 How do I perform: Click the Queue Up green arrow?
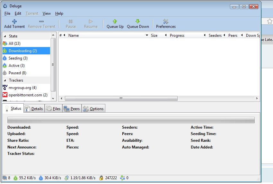(x=115, y=21)
